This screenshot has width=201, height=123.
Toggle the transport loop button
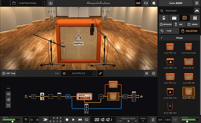[86, 120]
